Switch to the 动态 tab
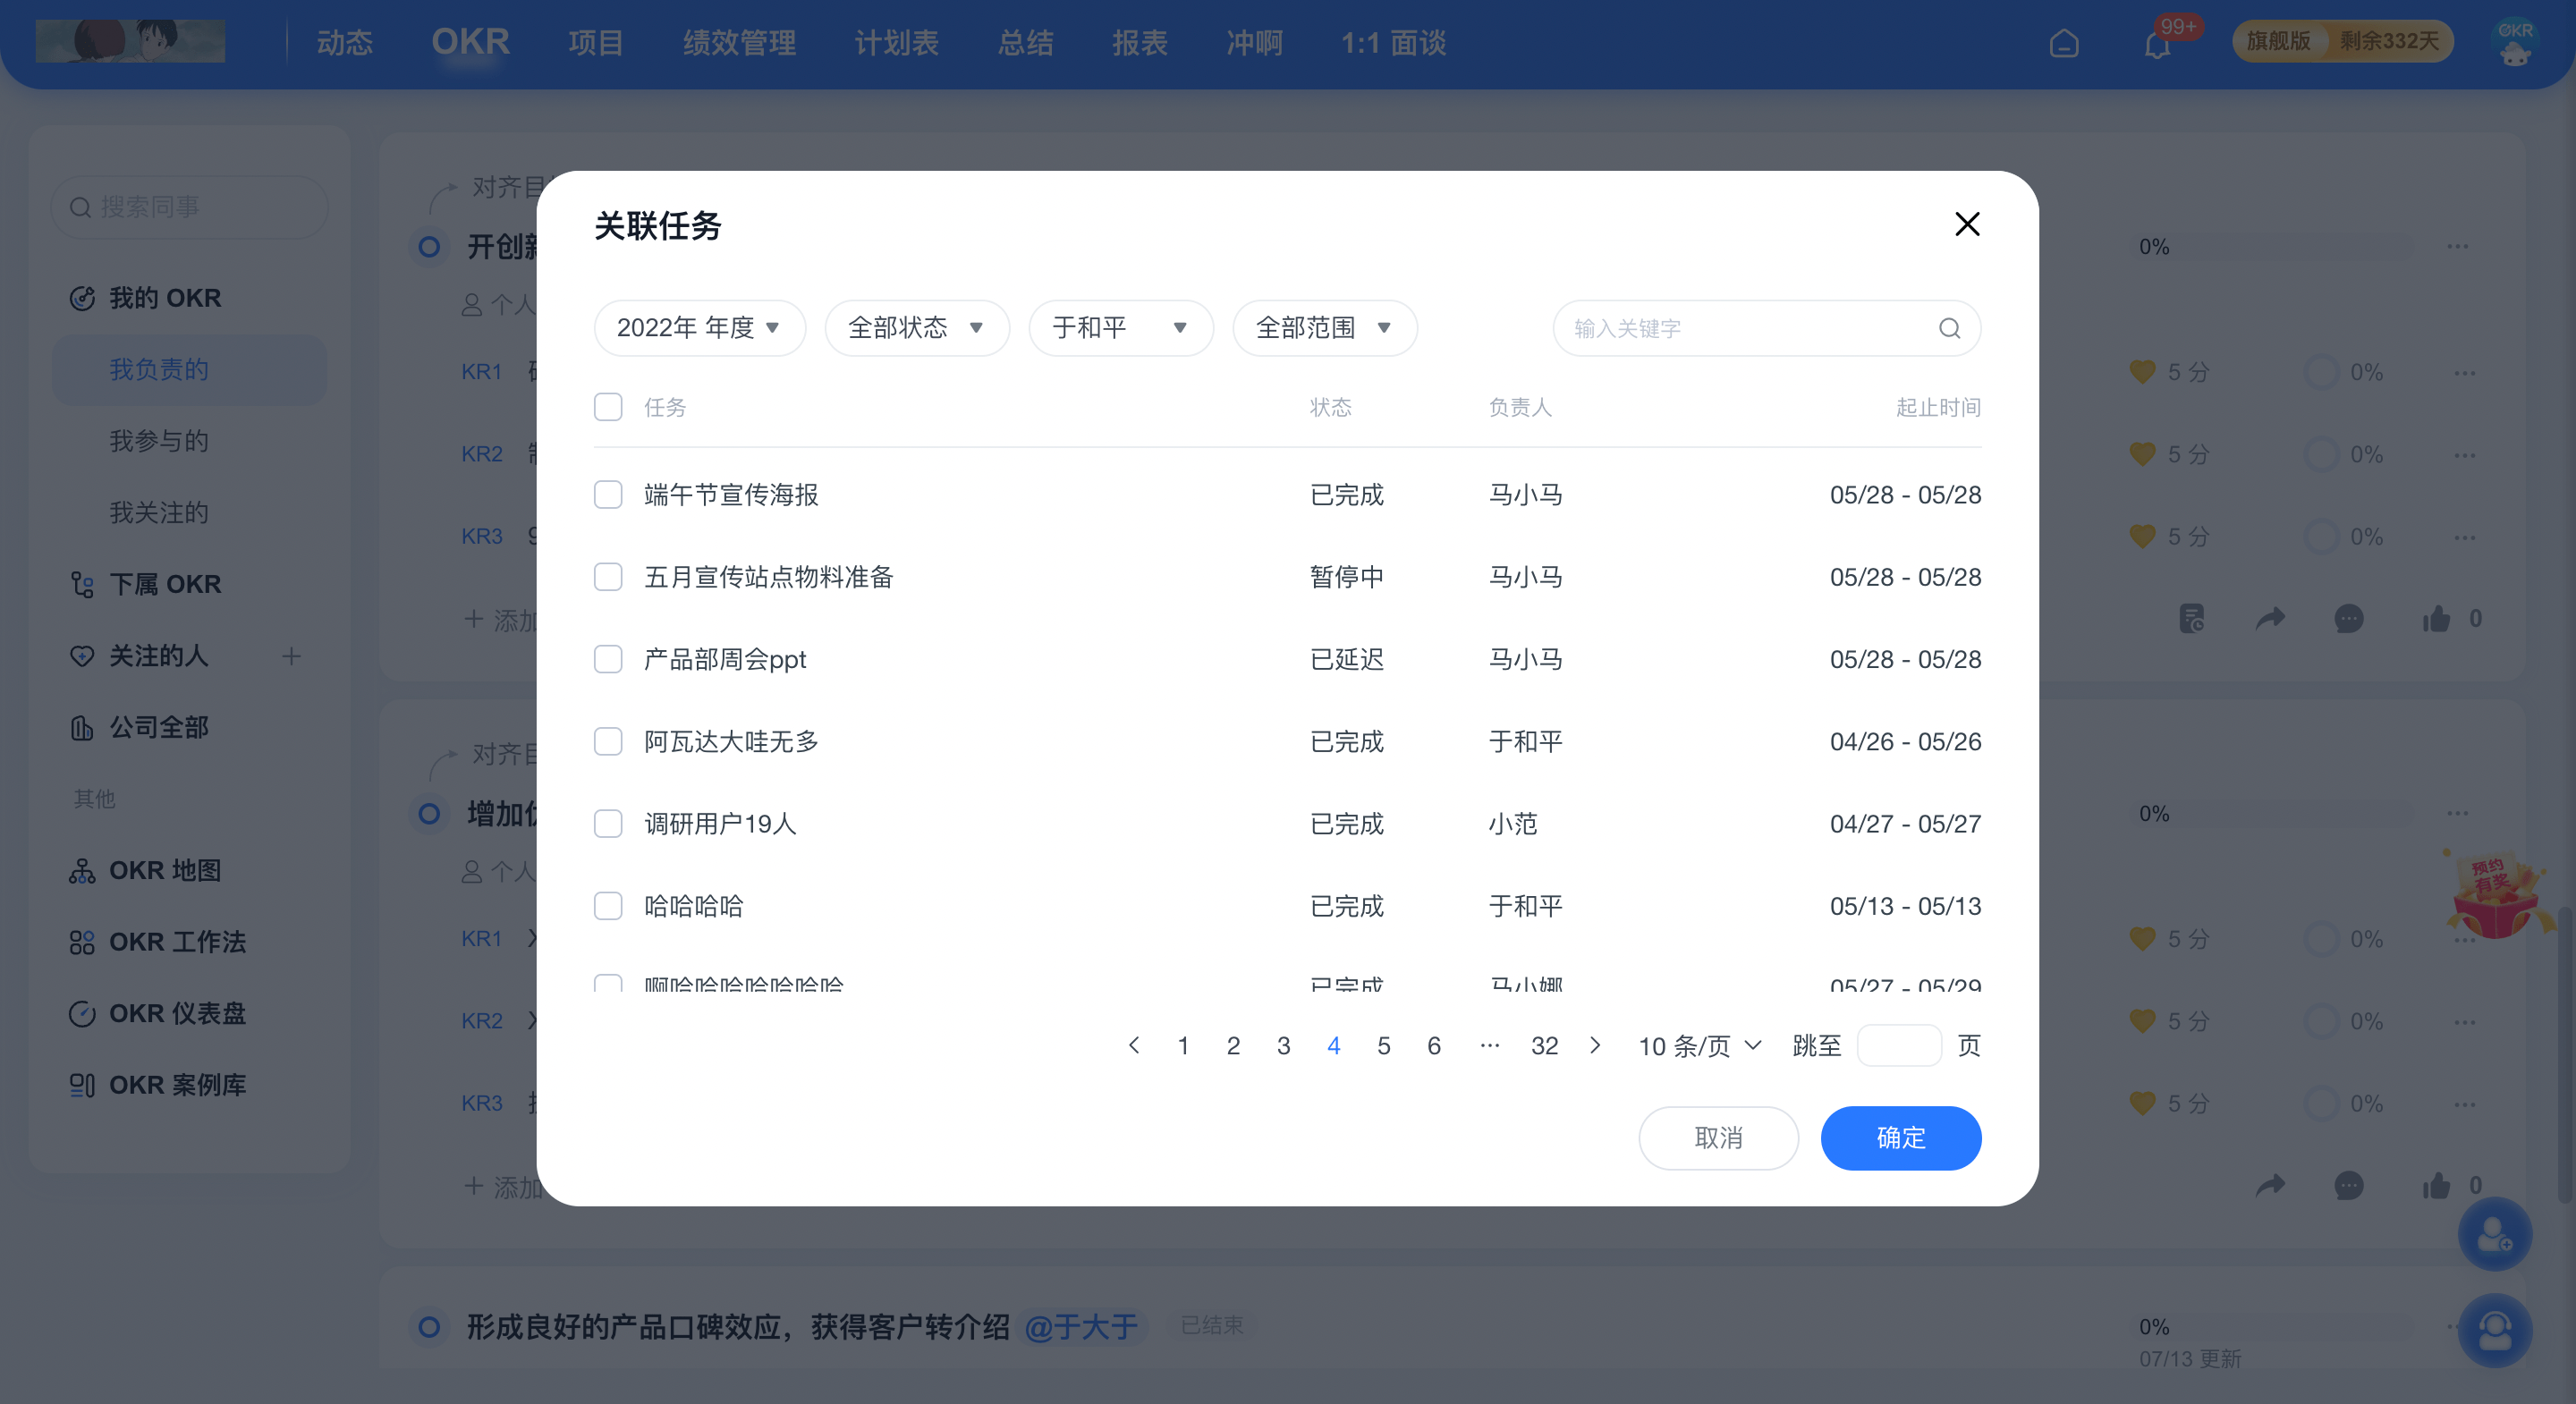 [345, 43]
